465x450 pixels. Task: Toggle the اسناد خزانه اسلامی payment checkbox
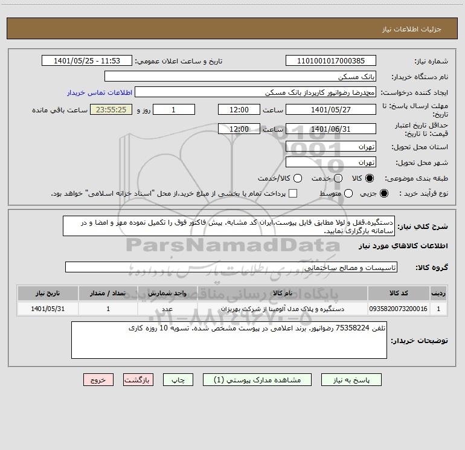pos(293,193)
